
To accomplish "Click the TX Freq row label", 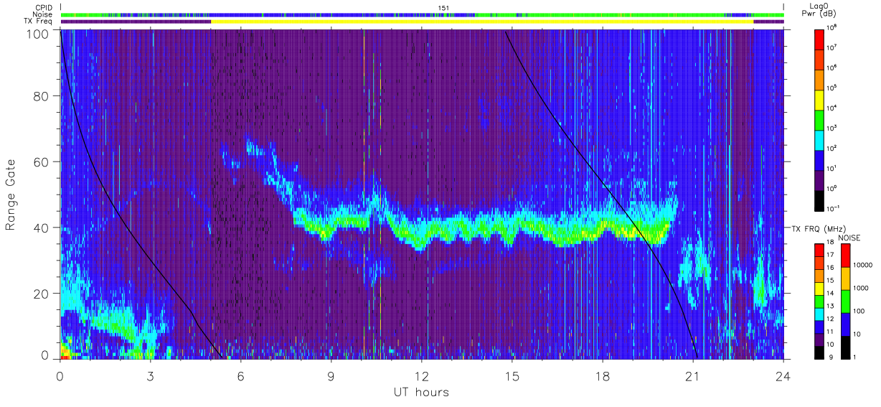I will click(38, 22).
